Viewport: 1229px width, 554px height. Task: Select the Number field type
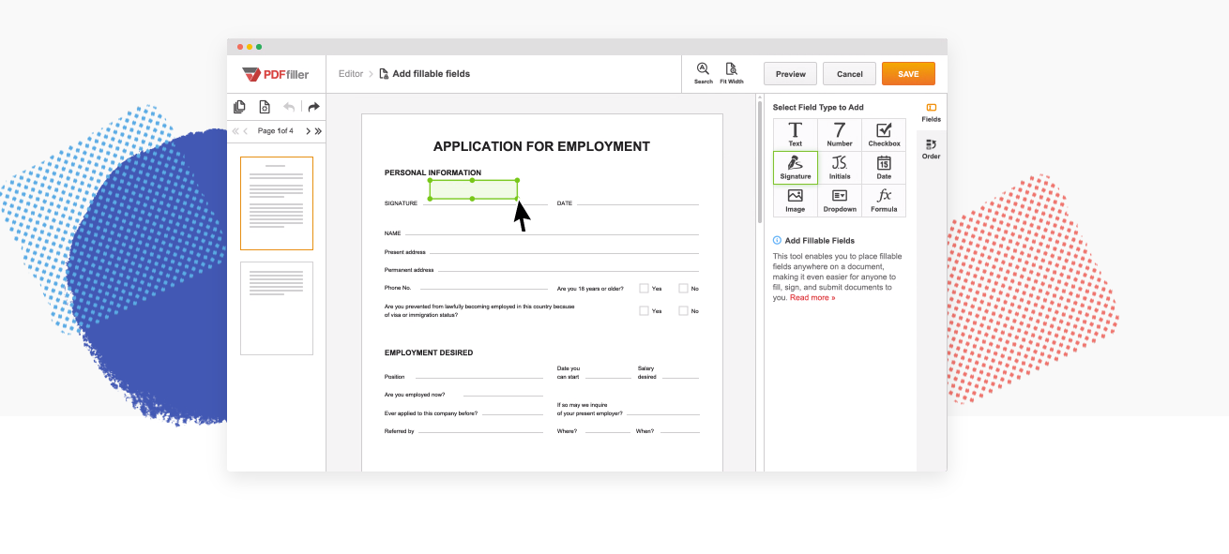[x=840, y=135]
